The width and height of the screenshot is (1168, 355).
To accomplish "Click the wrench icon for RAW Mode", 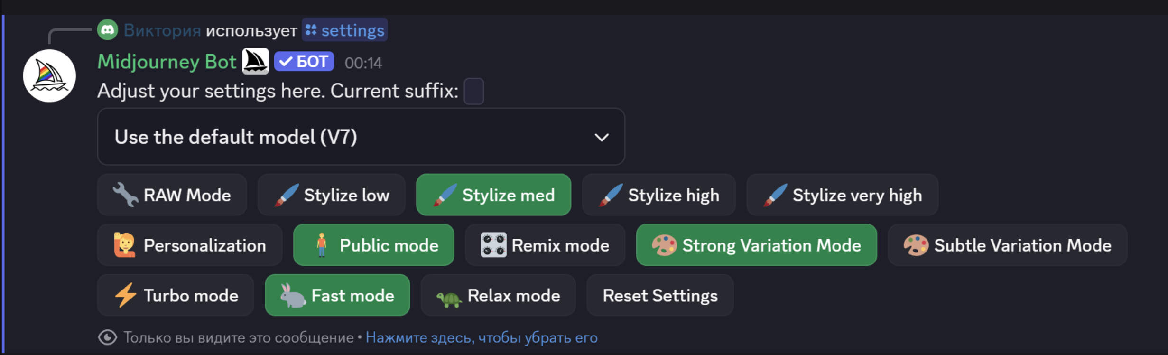I will tap(125, 195).
